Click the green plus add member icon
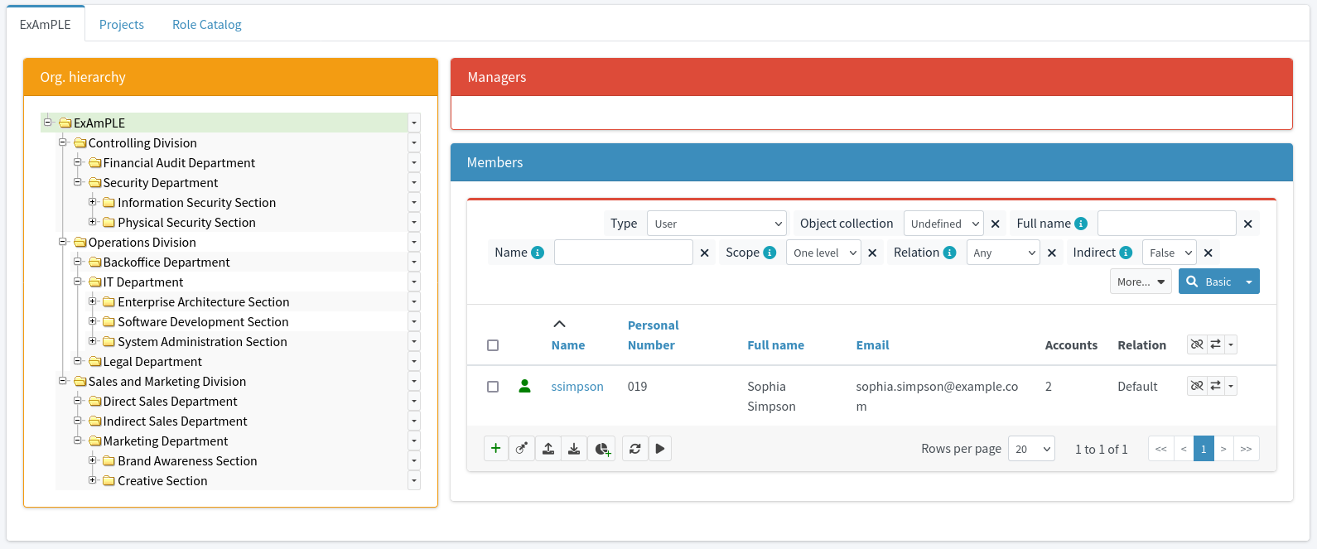The image size is (1317, 549). coord(495,448)
